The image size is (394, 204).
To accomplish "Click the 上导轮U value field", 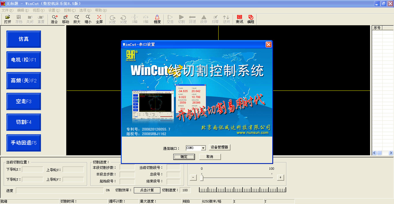I will click(x=73, y=169).
